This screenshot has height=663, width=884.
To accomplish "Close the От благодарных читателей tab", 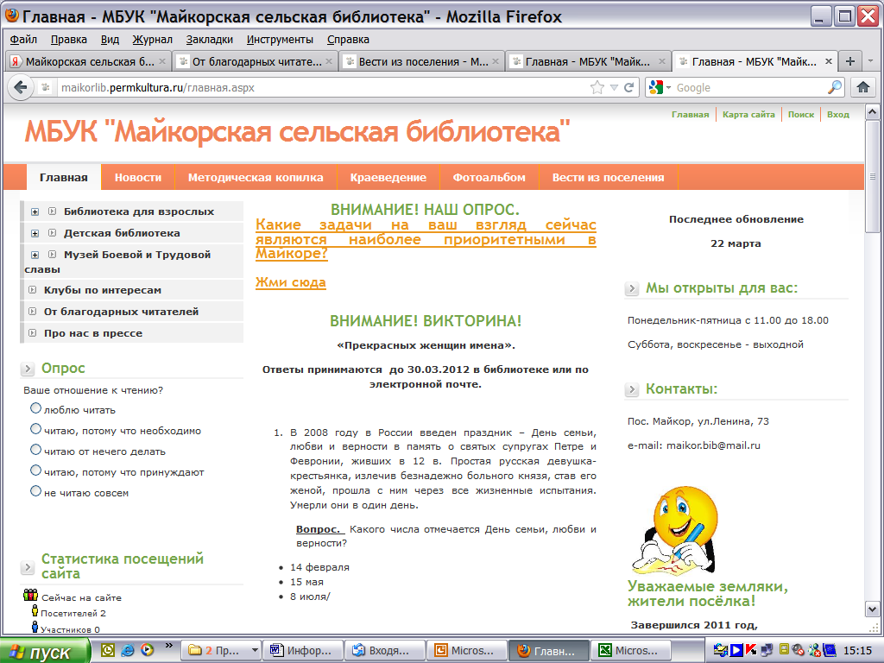I will click(329, 61).
